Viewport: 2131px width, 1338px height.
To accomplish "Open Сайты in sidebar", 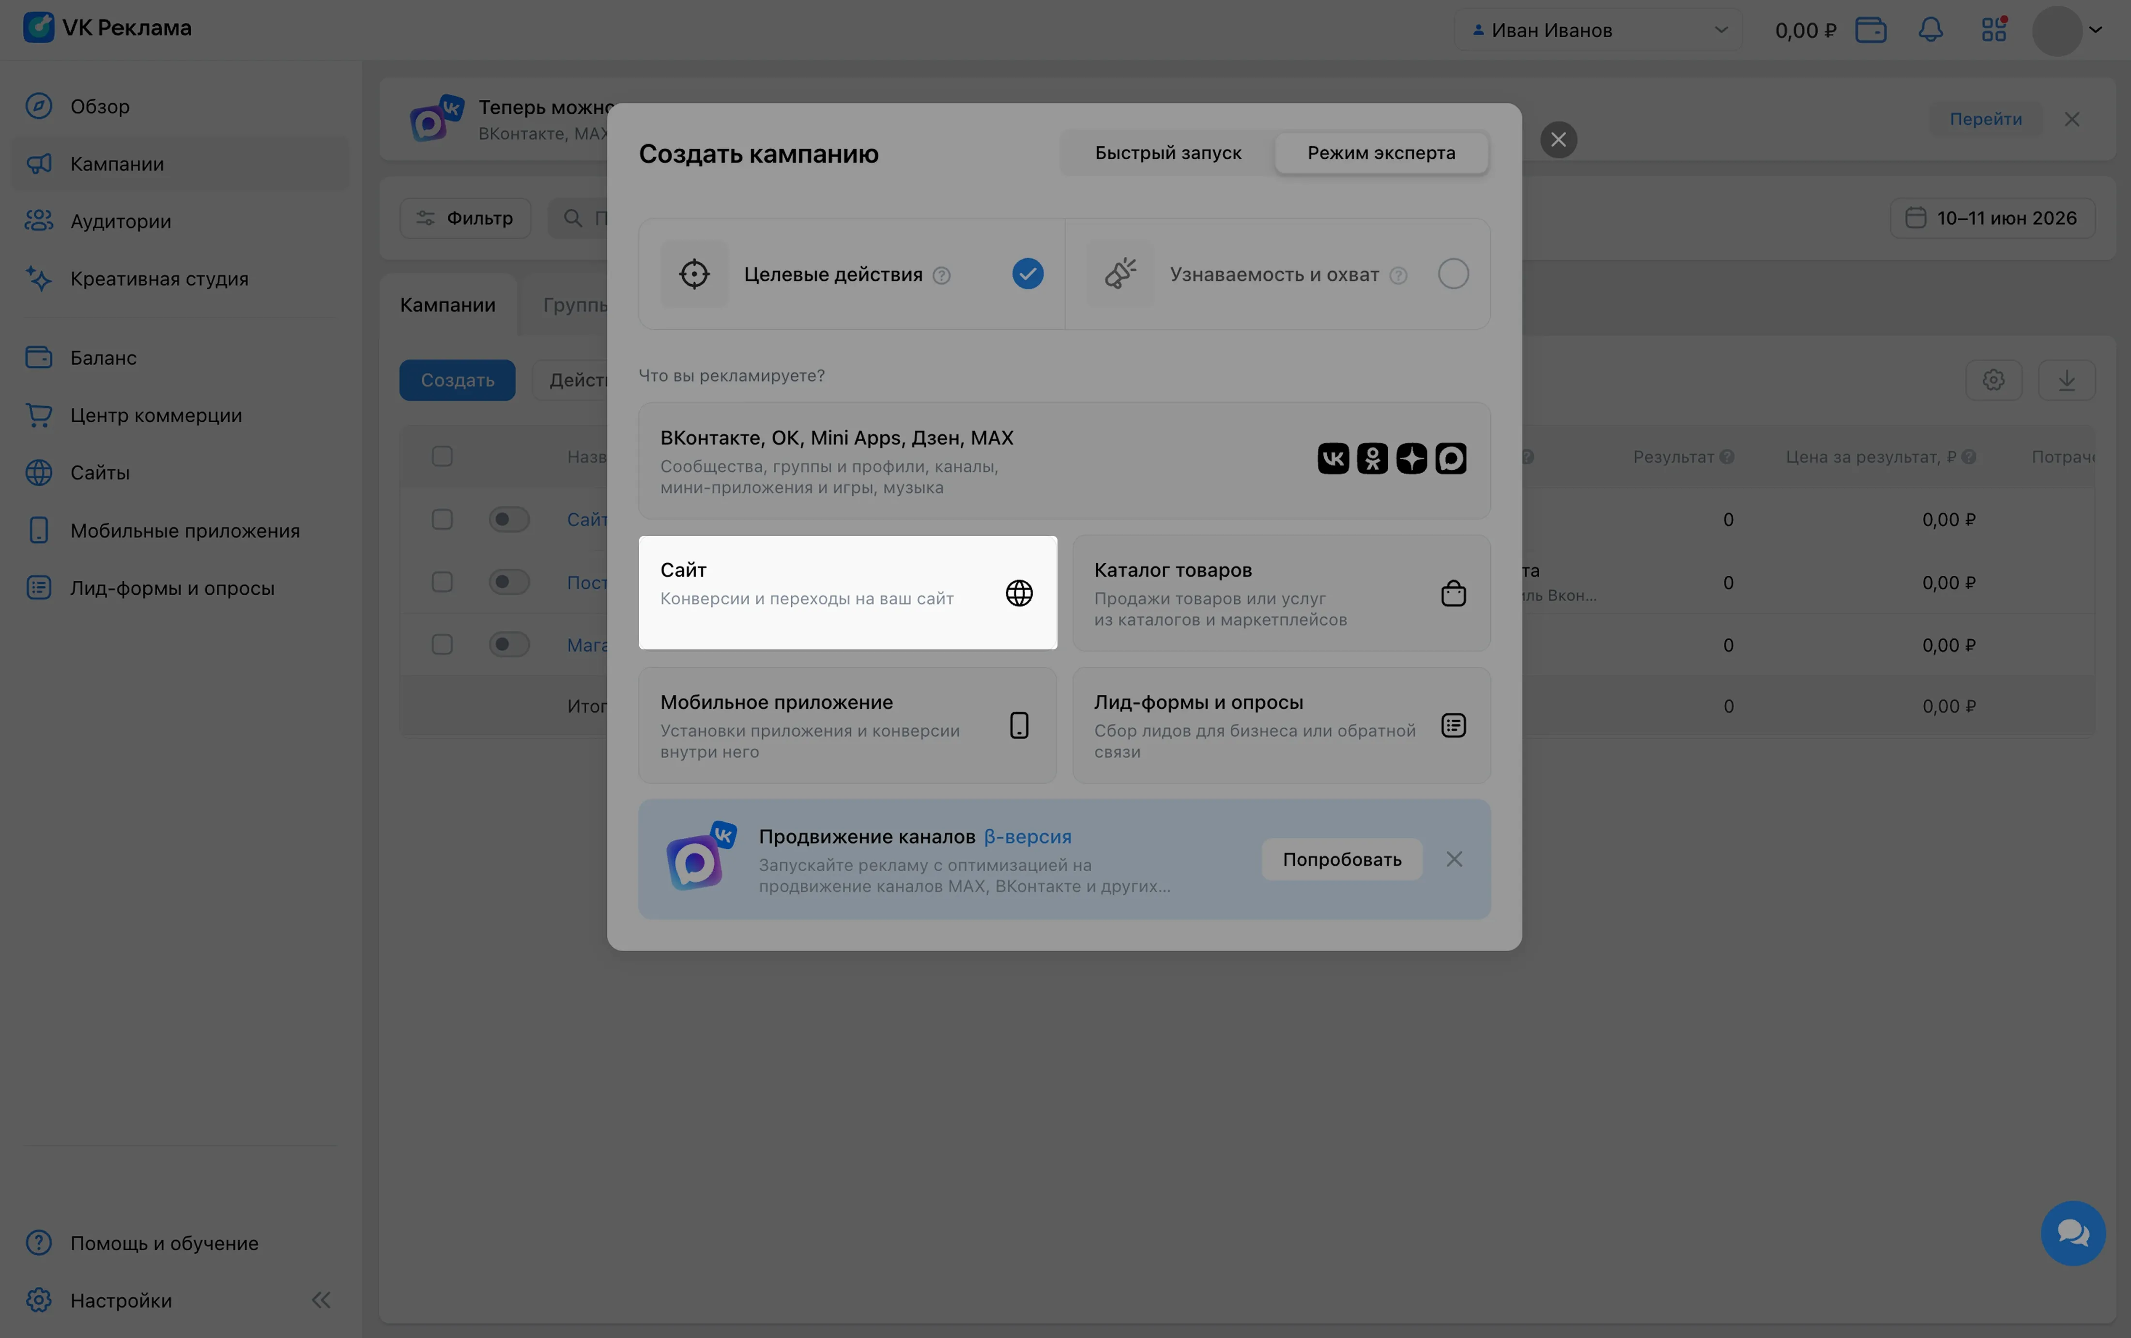I will coord(180,473).
